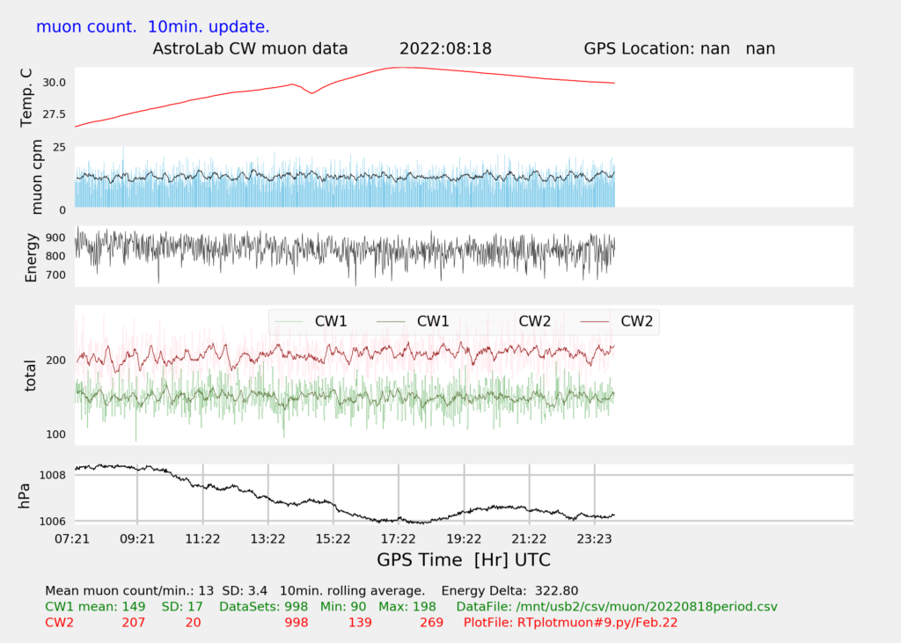This screenshot has height=643, width=901.
Task: Click the green 'DataSets: 998' text
Action: coord(263,607)
